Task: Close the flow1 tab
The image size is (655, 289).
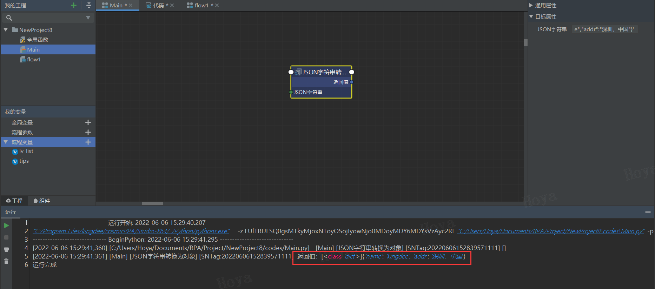Action: 217,5
